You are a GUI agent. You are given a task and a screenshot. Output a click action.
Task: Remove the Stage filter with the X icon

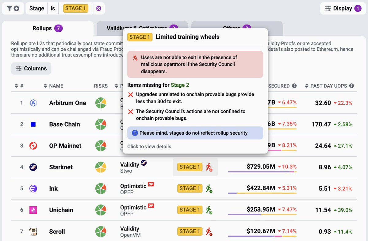point(98,8)
